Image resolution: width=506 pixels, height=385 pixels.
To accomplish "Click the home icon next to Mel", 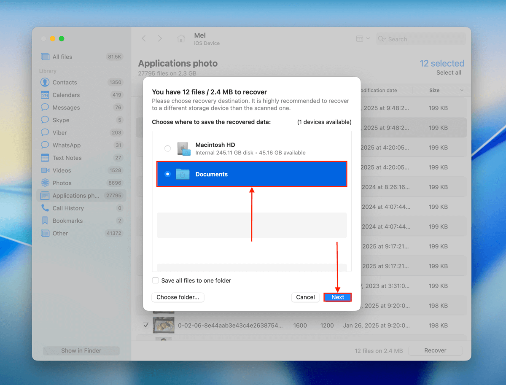I will click(x=181, y=38).
